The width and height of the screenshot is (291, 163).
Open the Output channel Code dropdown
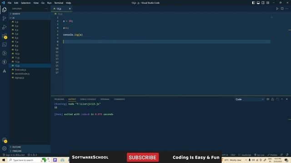click(x=250, y=99)
